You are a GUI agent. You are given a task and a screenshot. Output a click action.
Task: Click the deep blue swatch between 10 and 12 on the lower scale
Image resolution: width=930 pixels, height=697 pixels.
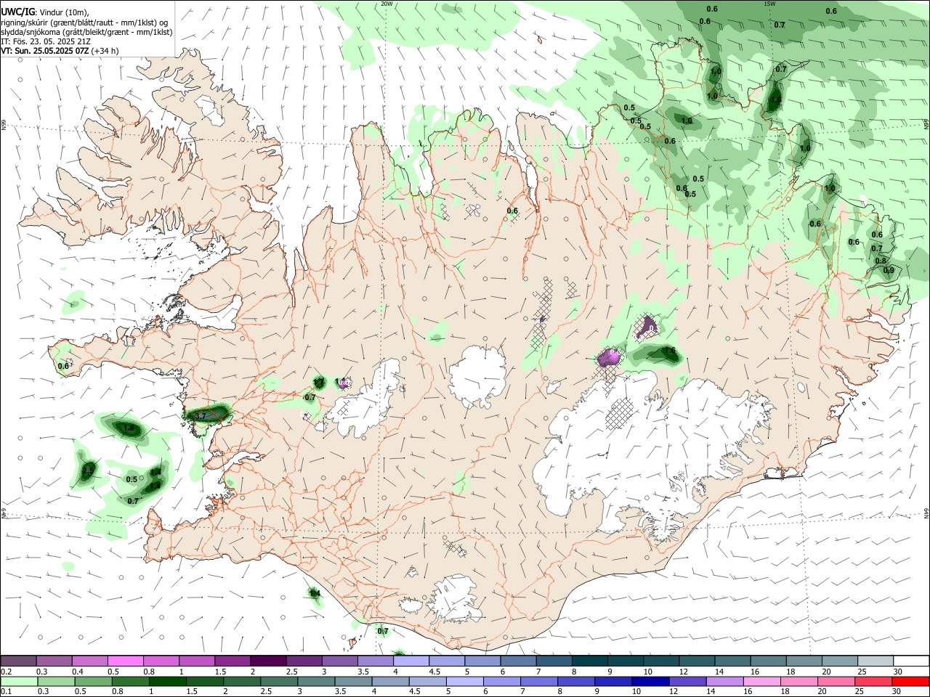[x=650, y=681]
